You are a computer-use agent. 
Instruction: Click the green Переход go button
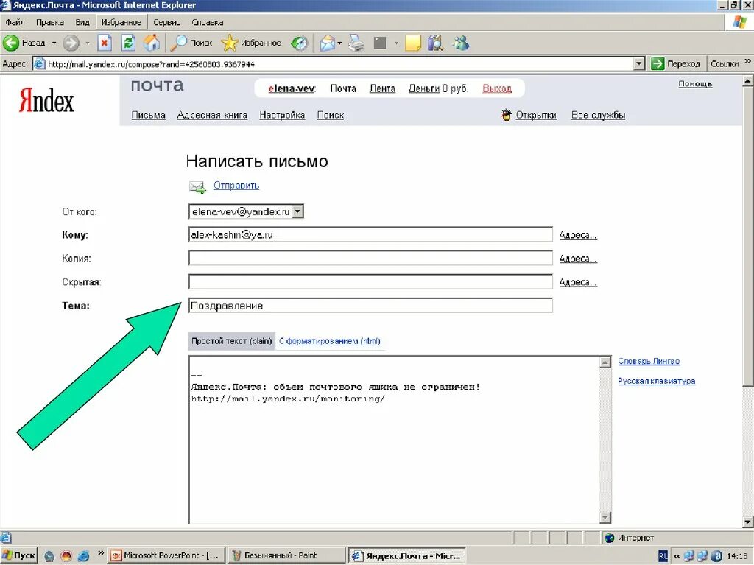click(676, 63)
